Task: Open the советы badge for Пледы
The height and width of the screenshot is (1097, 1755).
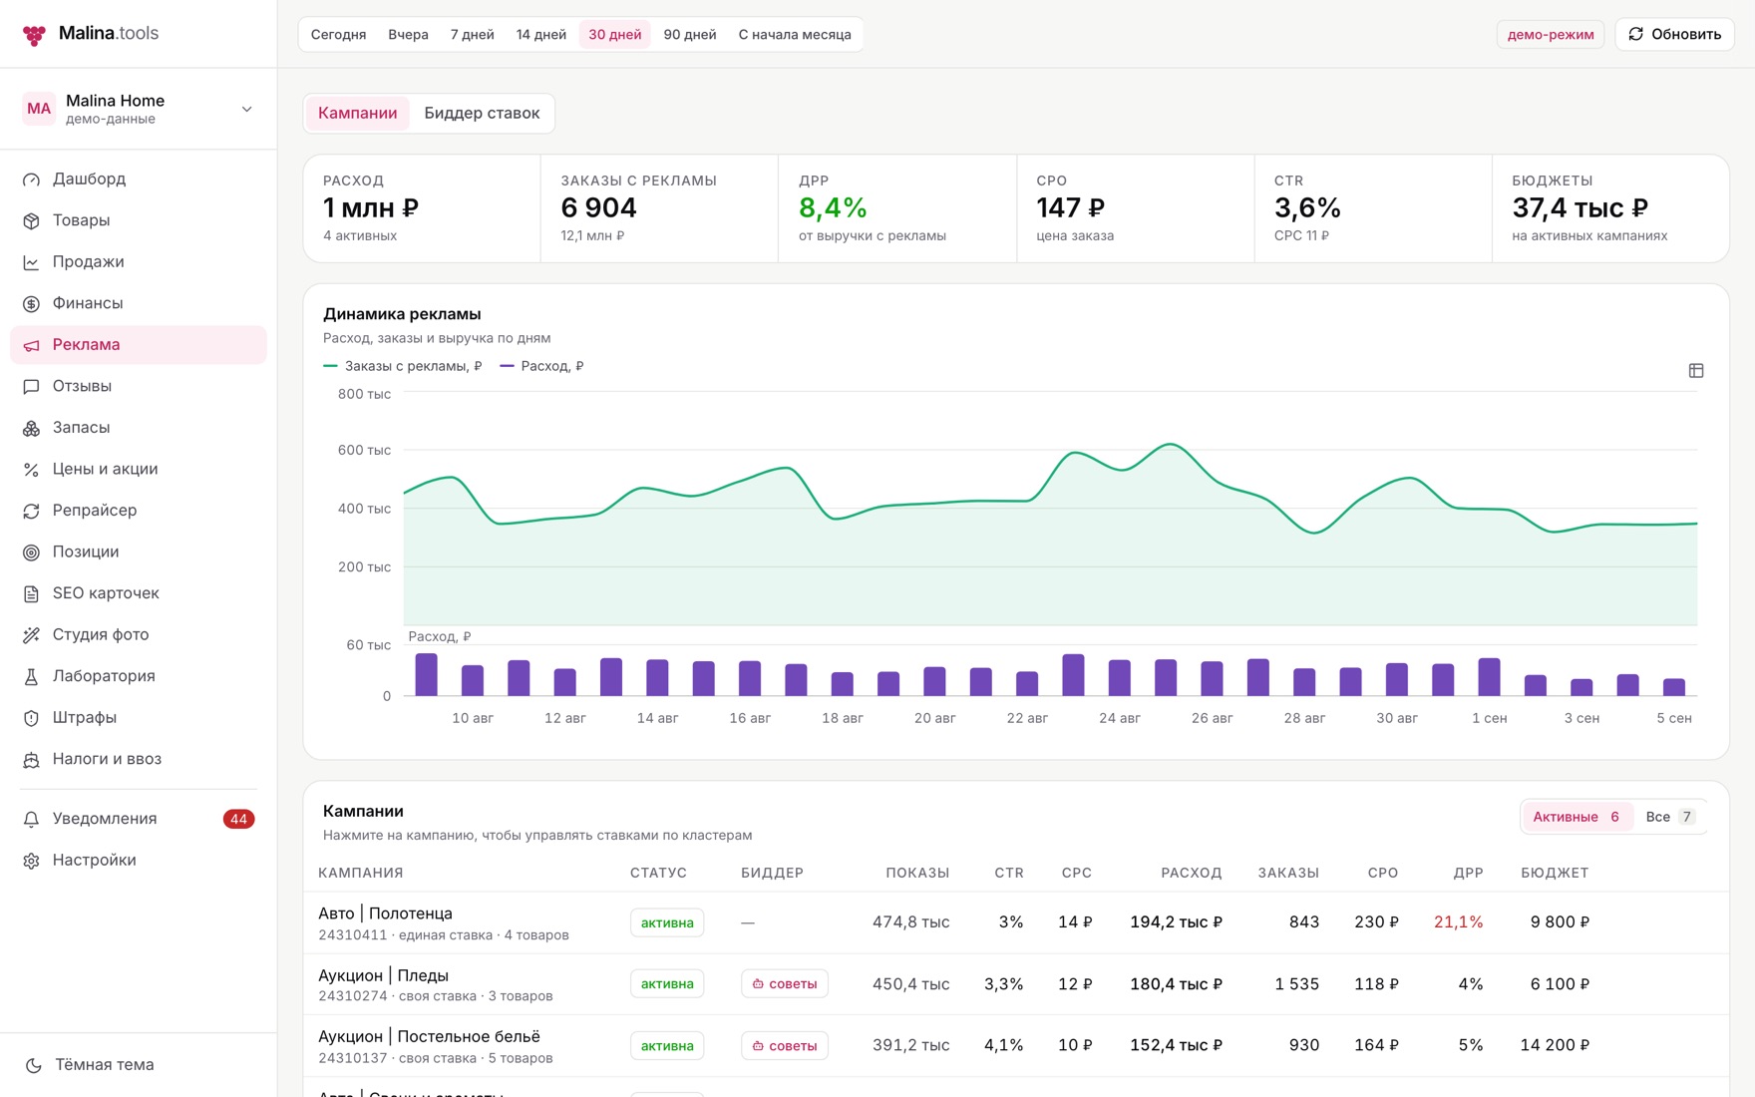Action: click(785, 983)
